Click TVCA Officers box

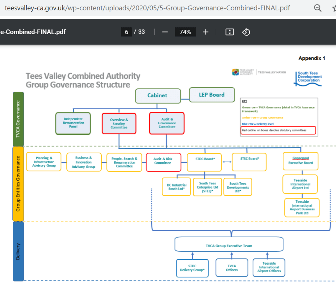click(x=232, y=268)
